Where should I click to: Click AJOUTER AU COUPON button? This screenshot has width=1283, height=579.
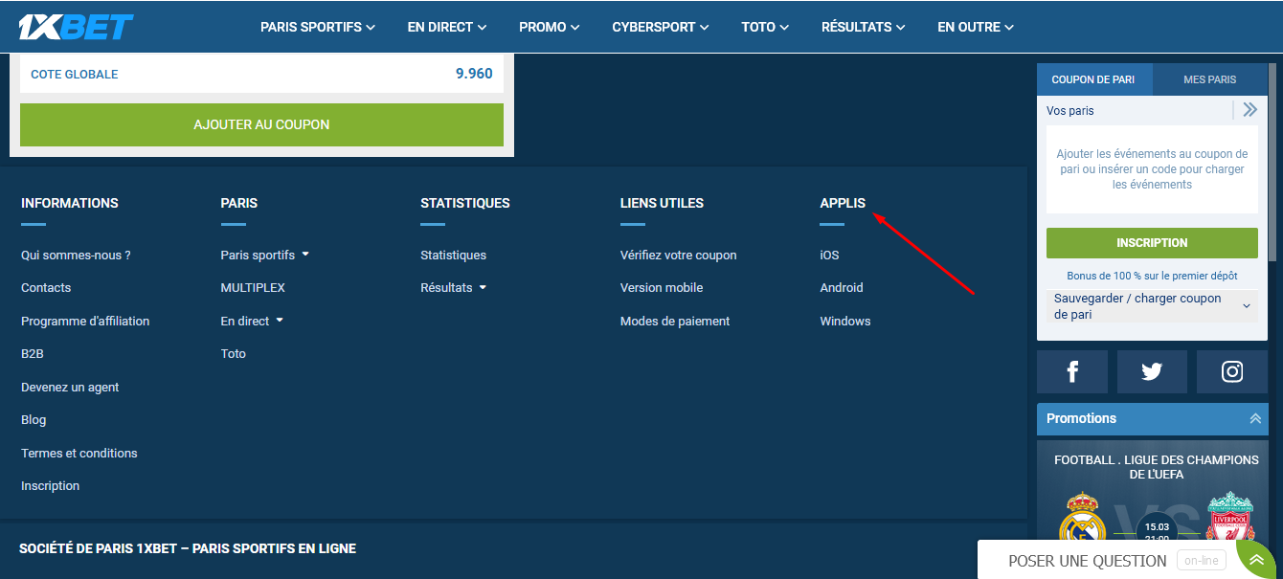pyautogui.click(x=261, y=124)
